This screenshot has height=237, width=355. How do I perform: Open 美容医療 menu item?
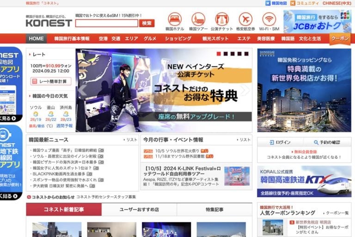click(x=266, y=38)
